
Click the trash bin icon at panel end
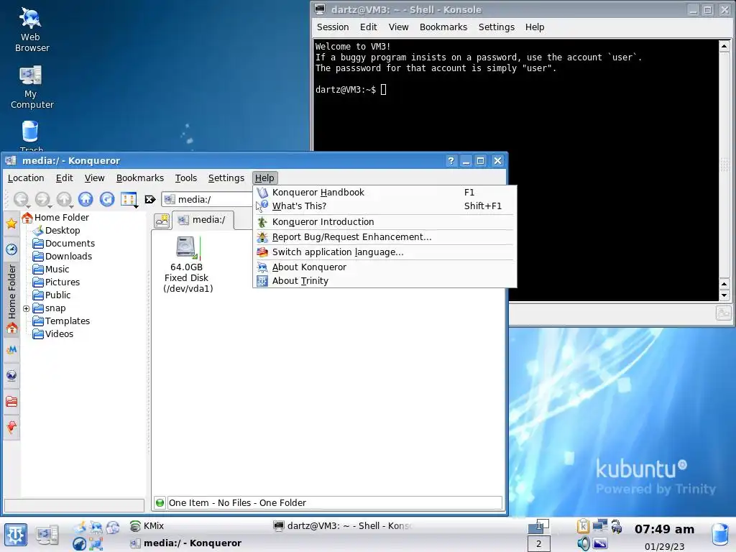720,535
